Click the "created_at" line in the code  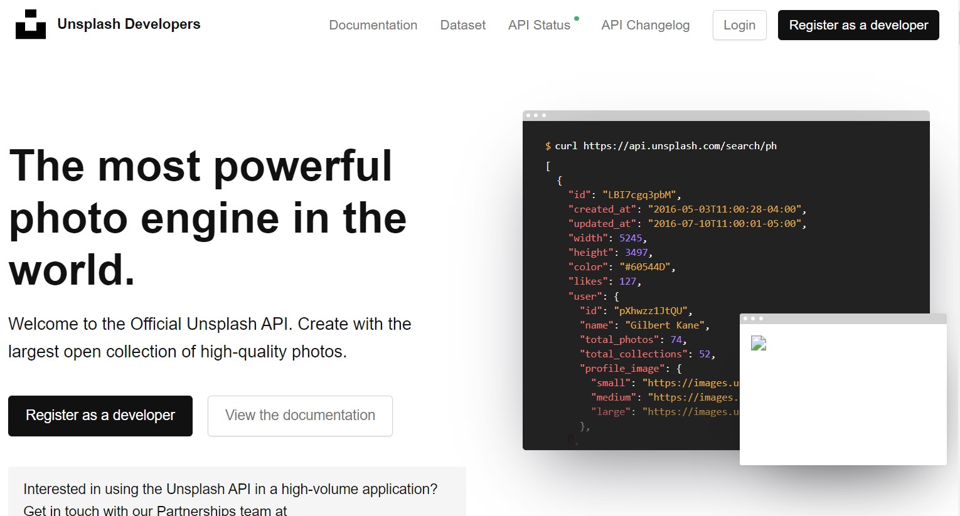pos(687,209)
